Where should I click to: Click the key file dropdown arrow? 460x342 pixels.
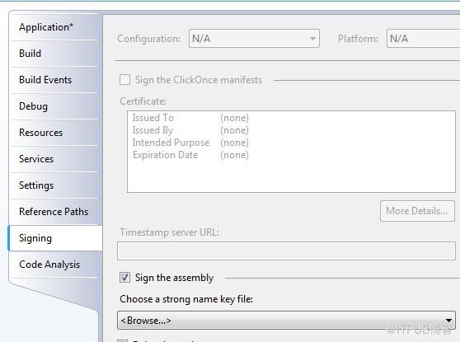pos(448,321)
